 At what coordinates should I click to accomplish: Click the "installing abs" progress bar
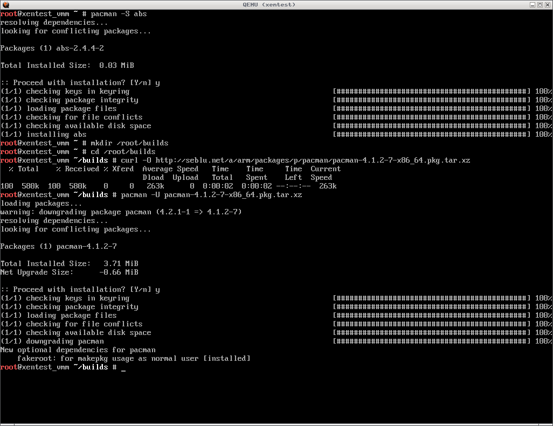(432, 135)
